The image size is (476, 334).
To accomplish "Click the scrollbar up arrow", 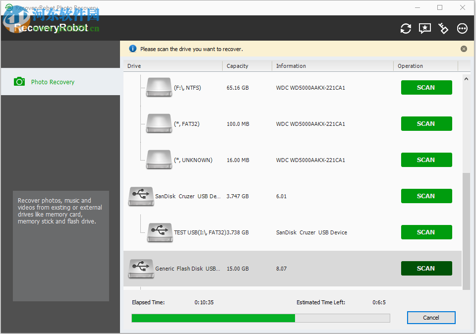I will point(466,79).
